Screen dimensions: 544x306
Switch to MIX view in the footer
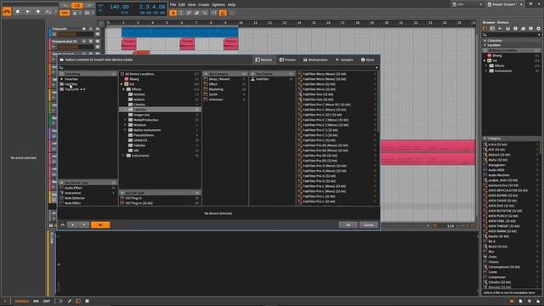point(36,301)
